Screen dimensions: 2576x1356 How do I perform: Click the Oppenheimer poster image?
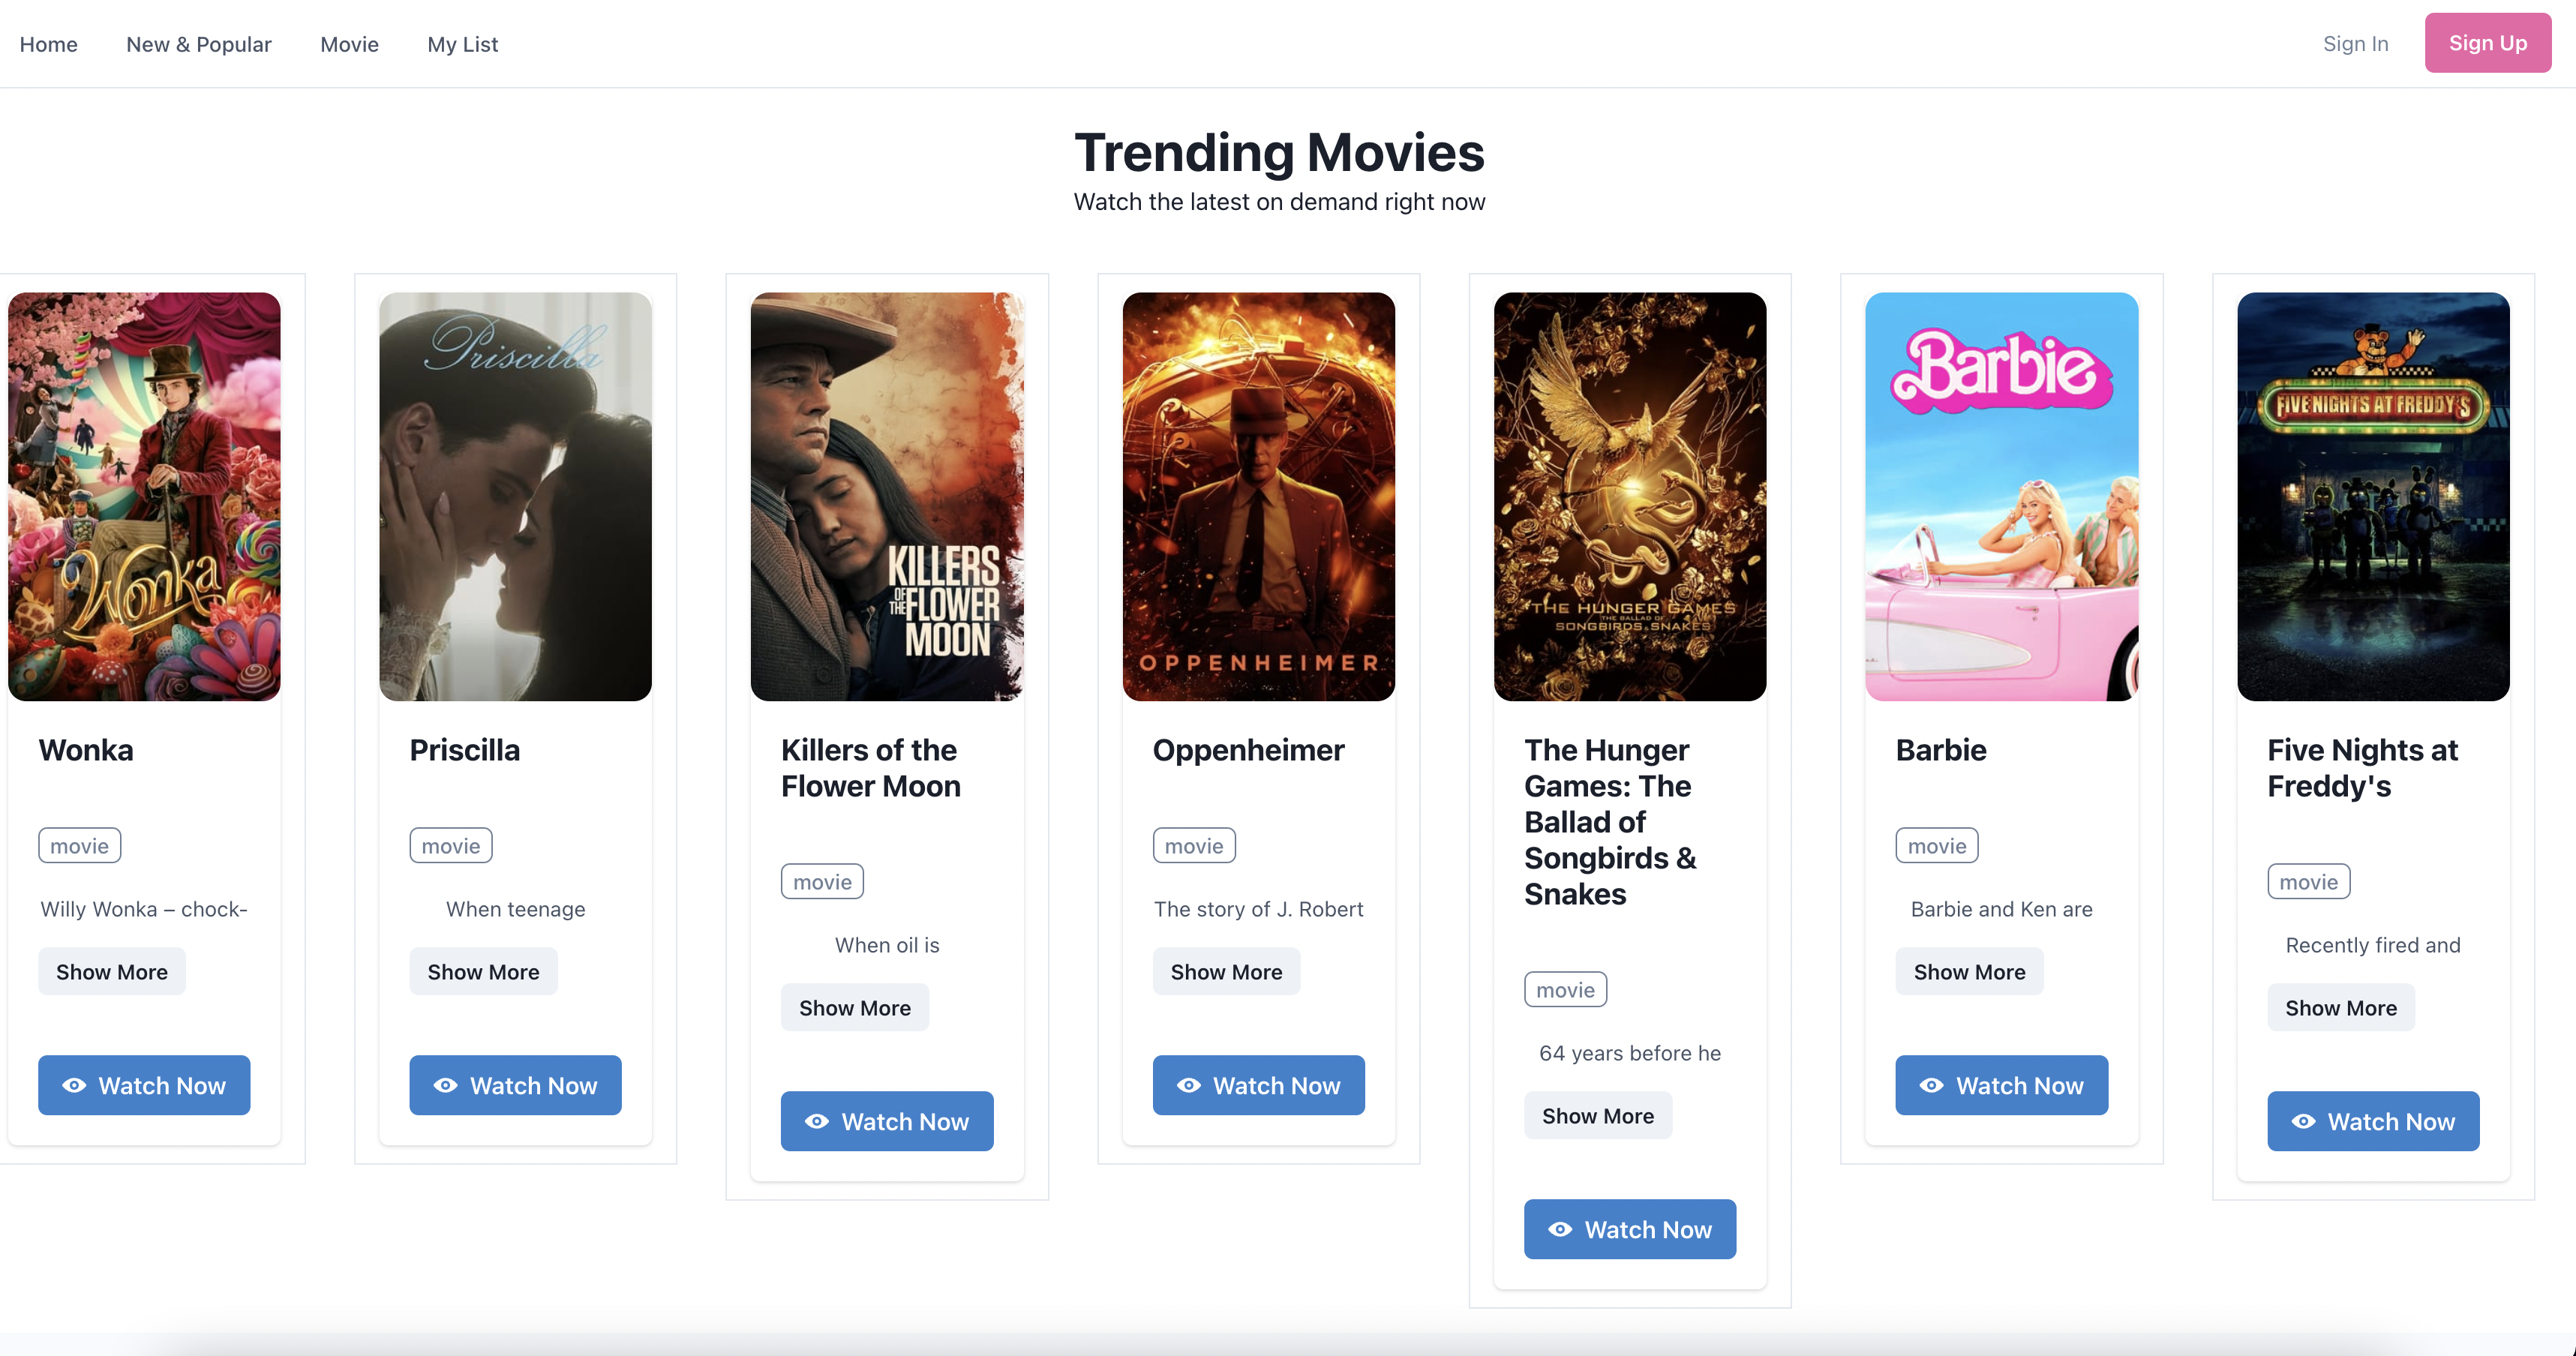point(1258,496)
